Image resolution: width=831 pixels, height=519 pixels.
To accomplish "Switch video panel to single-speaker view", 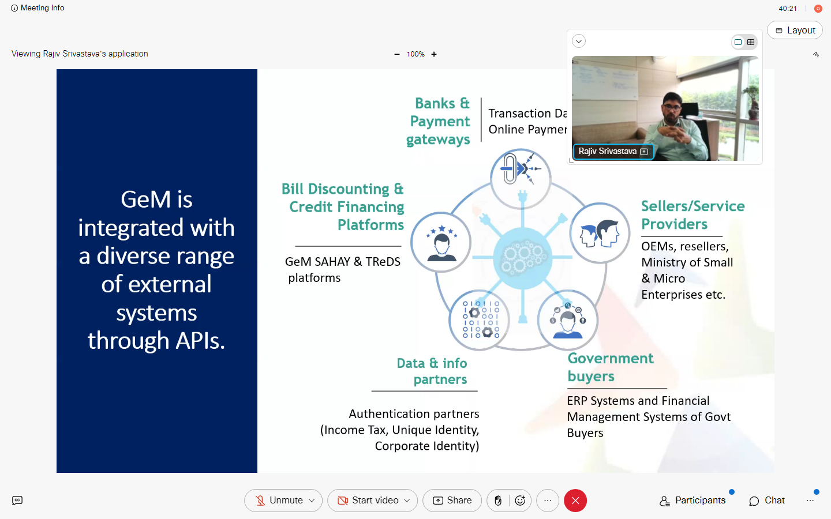I will [x=738, y=42].
